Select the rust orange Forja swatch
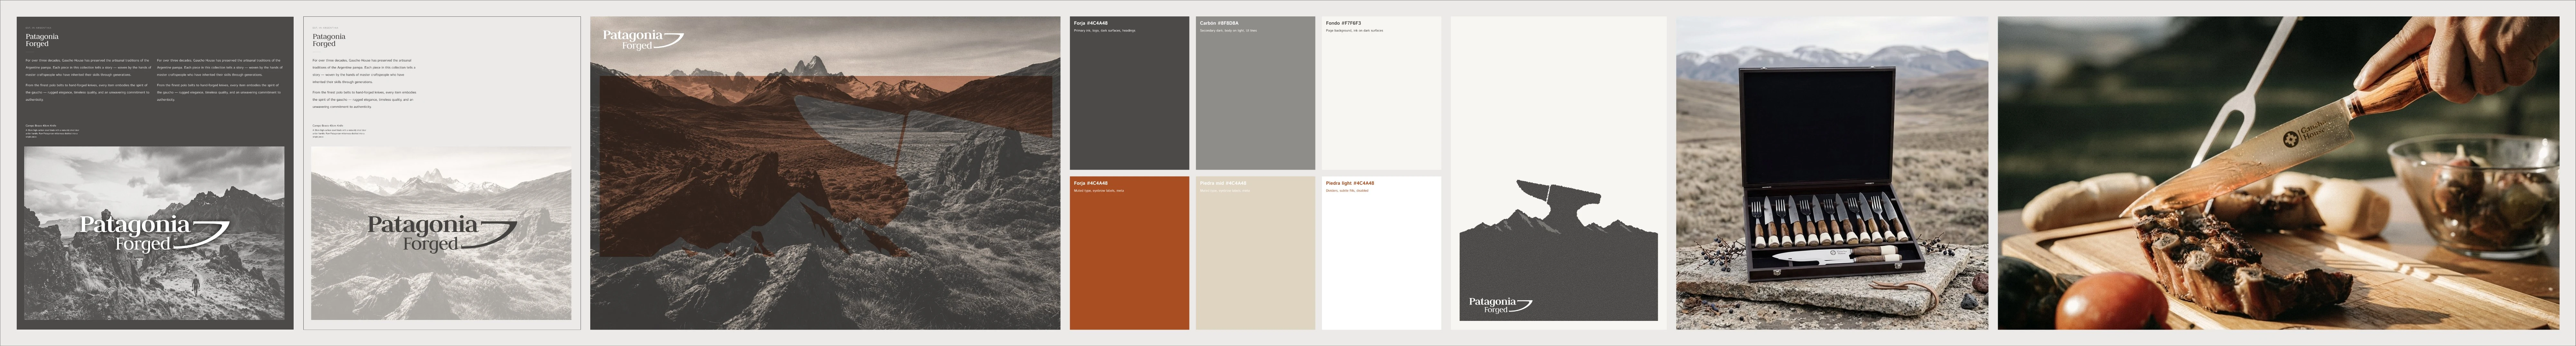Viewport: 2576px width, 346px height. tap(1129, 253)
